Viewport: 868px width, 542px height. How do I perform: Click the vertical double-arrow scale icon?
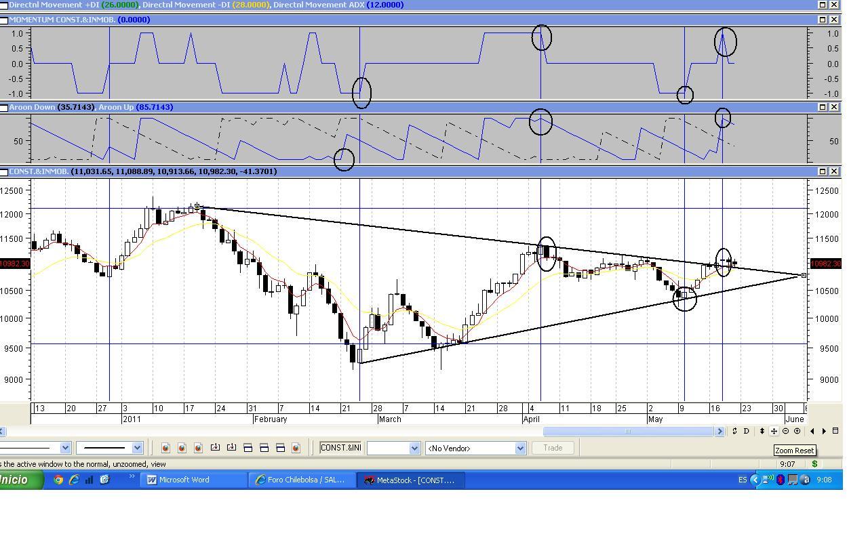tap(762, 431)
